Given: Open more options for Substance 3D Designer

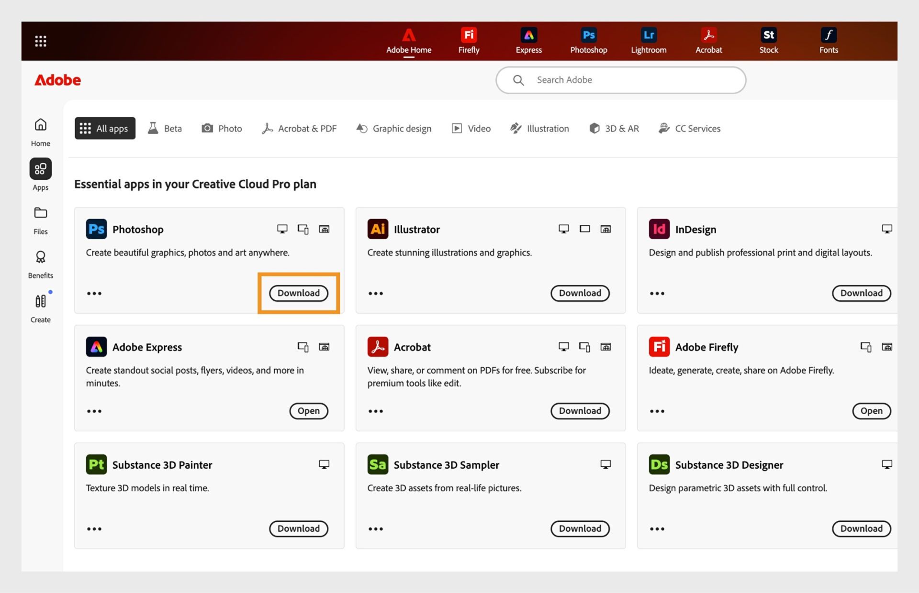Looking at the screenshot, I should (657, 528).
